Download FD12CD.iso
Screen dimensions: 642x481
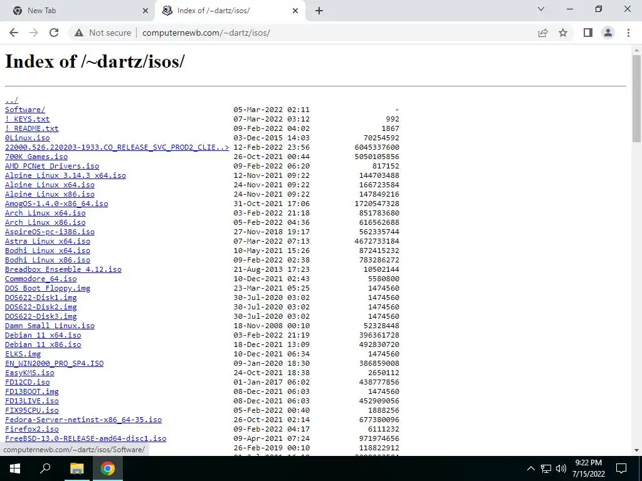pyautogui.click(x=27, y=383)
